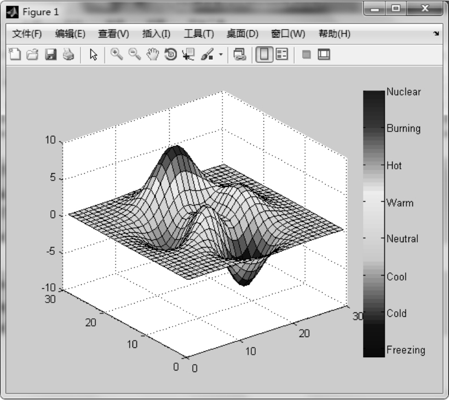Click the tall peak of the surface plot

pyautogui.click(x=175, y=153)
